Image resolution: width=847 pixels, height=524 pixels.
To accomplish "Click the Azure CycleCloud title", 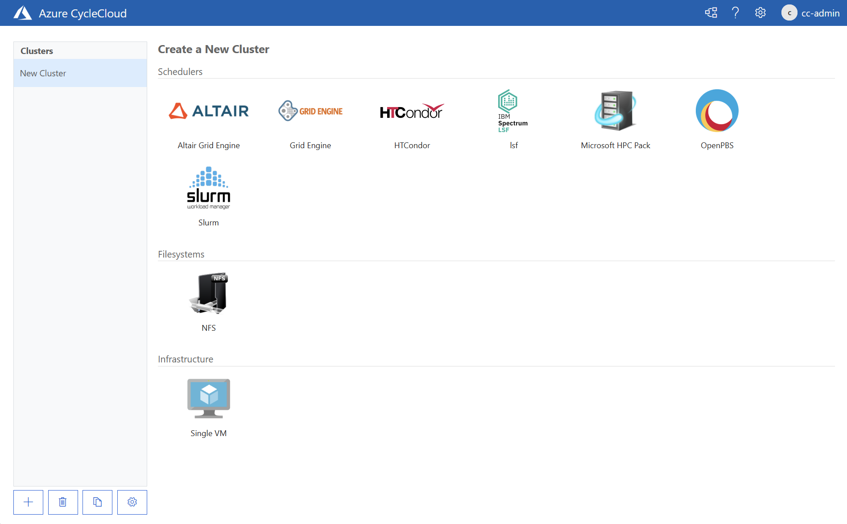I will [83, 13].
